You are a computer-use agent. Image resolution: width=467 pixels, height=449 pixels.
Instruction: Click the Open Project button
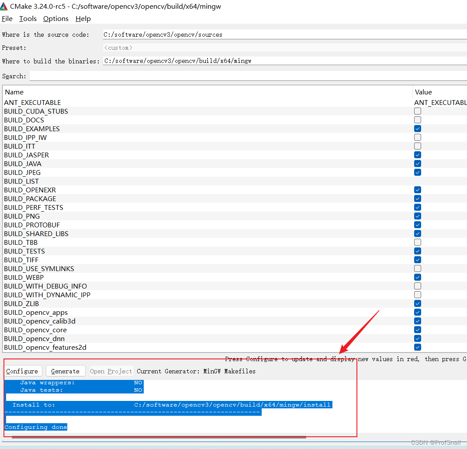point(111,371)
